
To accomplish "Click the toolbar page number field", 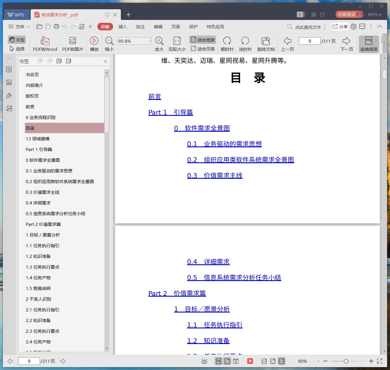I will [x=310, y=41].
